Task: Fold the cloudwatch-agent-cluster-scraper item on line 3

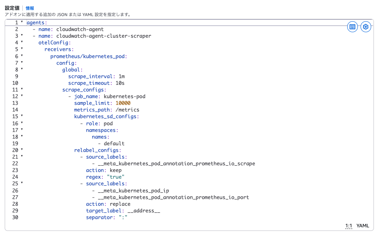Action: coord(22,36)
